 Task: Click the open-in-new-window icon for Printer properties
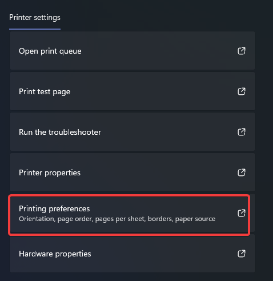pos(242,172)
